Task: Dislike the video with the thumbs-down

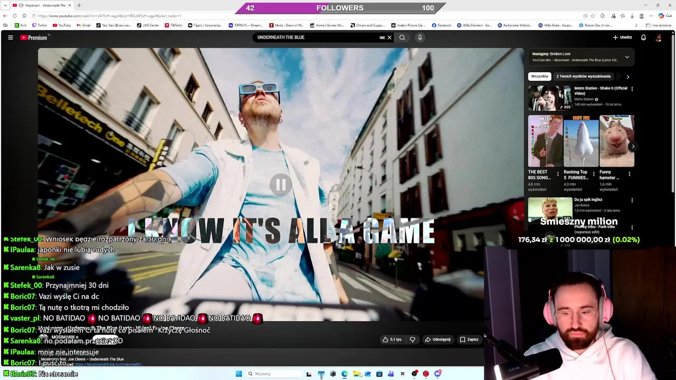Action: [x=412, y=339]
